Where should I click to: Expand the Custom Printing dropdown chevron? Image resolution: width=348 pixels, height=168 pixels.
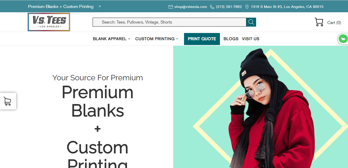(x=177, y=39)
